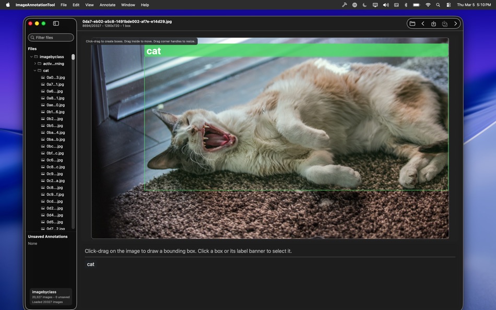Collapse the cat folder in Files tree
This screenshot has height=310, width=496.
tap(34, 70)
